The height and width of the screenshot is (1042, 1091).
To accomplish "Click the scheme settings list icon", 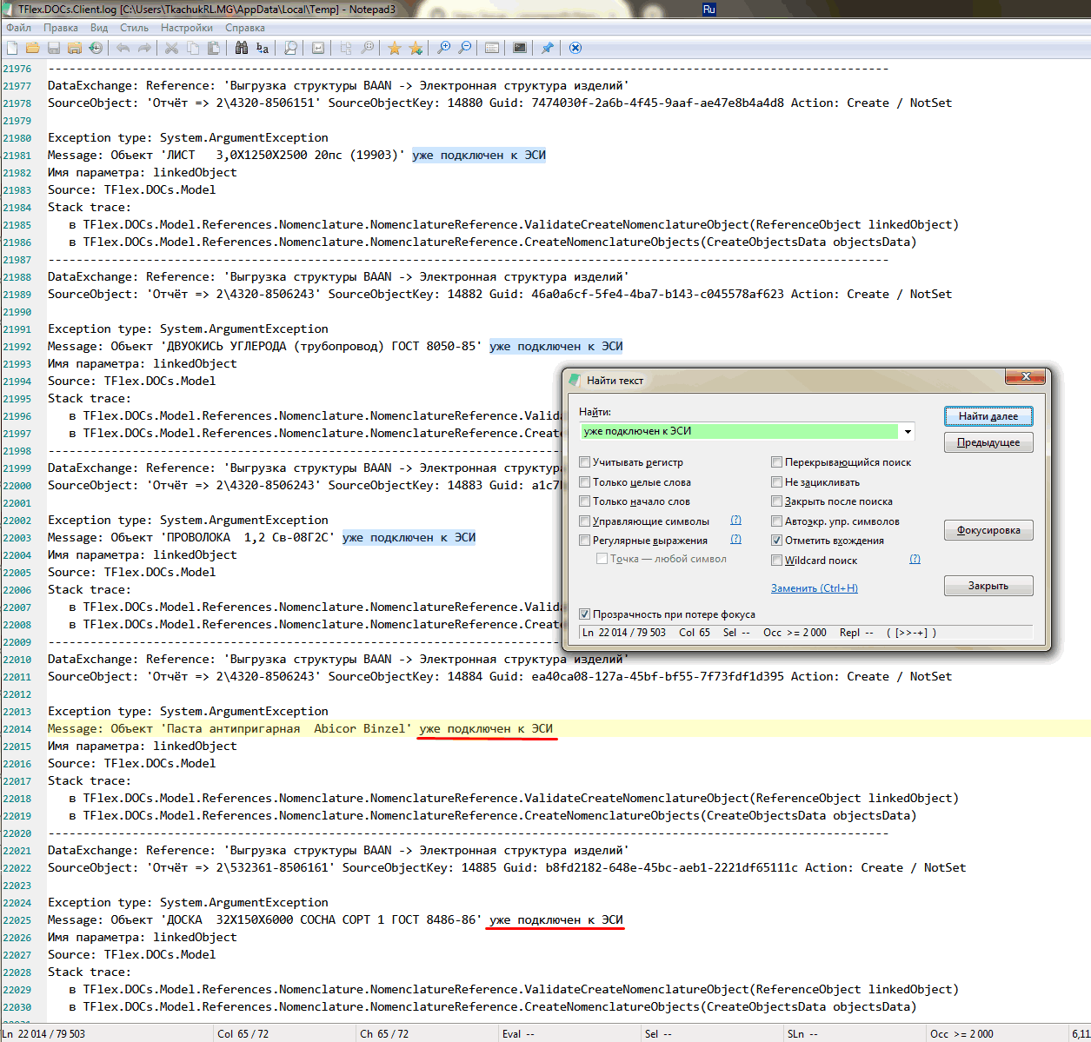I will pyautogui.click(x=492, y=48).
